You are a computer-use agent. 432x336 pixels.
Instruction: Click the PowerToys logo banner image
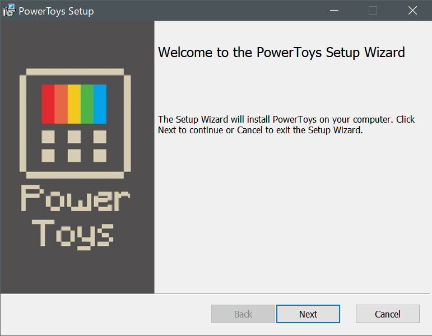tap(77, 157)
